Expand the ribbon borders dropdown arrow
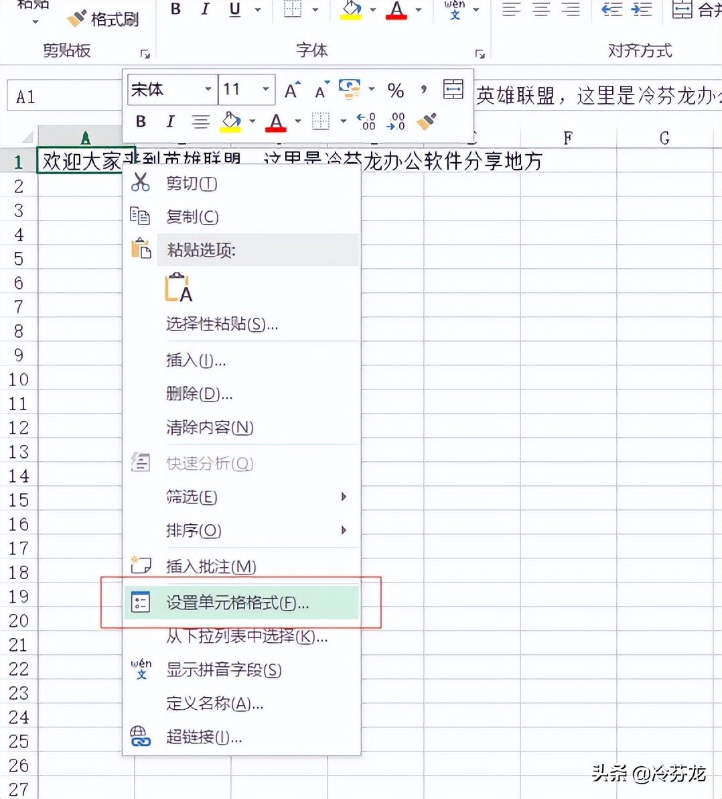Screen dimensions: 722x799 (315, 9)
